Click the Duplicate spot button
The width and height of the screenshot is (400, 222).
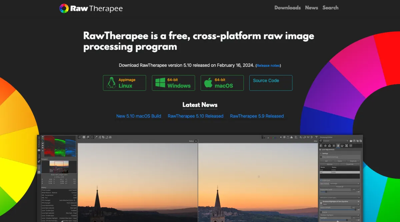353,161
